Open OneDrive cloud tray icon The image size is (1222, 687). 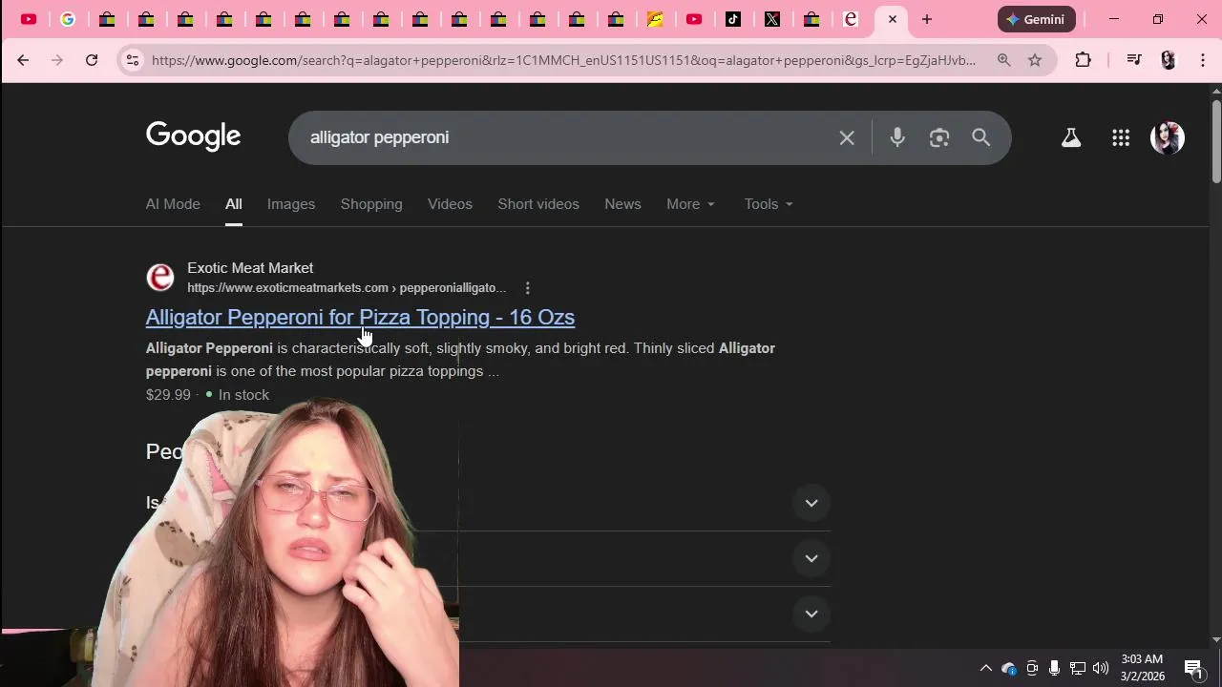[x=1009, y=668]
